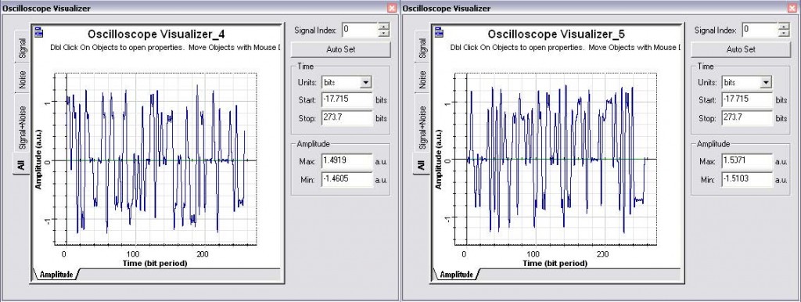Click the graph icon in Oscilloscope Visualizer_4

click(39, 31)
